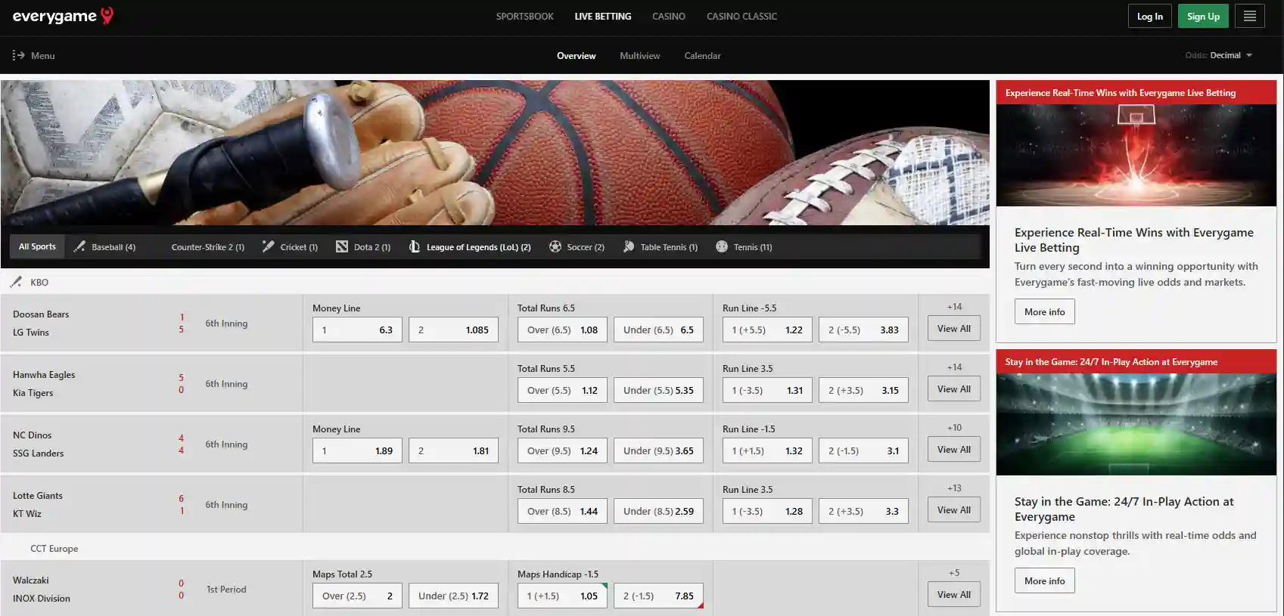1284x616 pixels.
Task: Pick Over (5.5) at 1.12
Action: [562, 390]
